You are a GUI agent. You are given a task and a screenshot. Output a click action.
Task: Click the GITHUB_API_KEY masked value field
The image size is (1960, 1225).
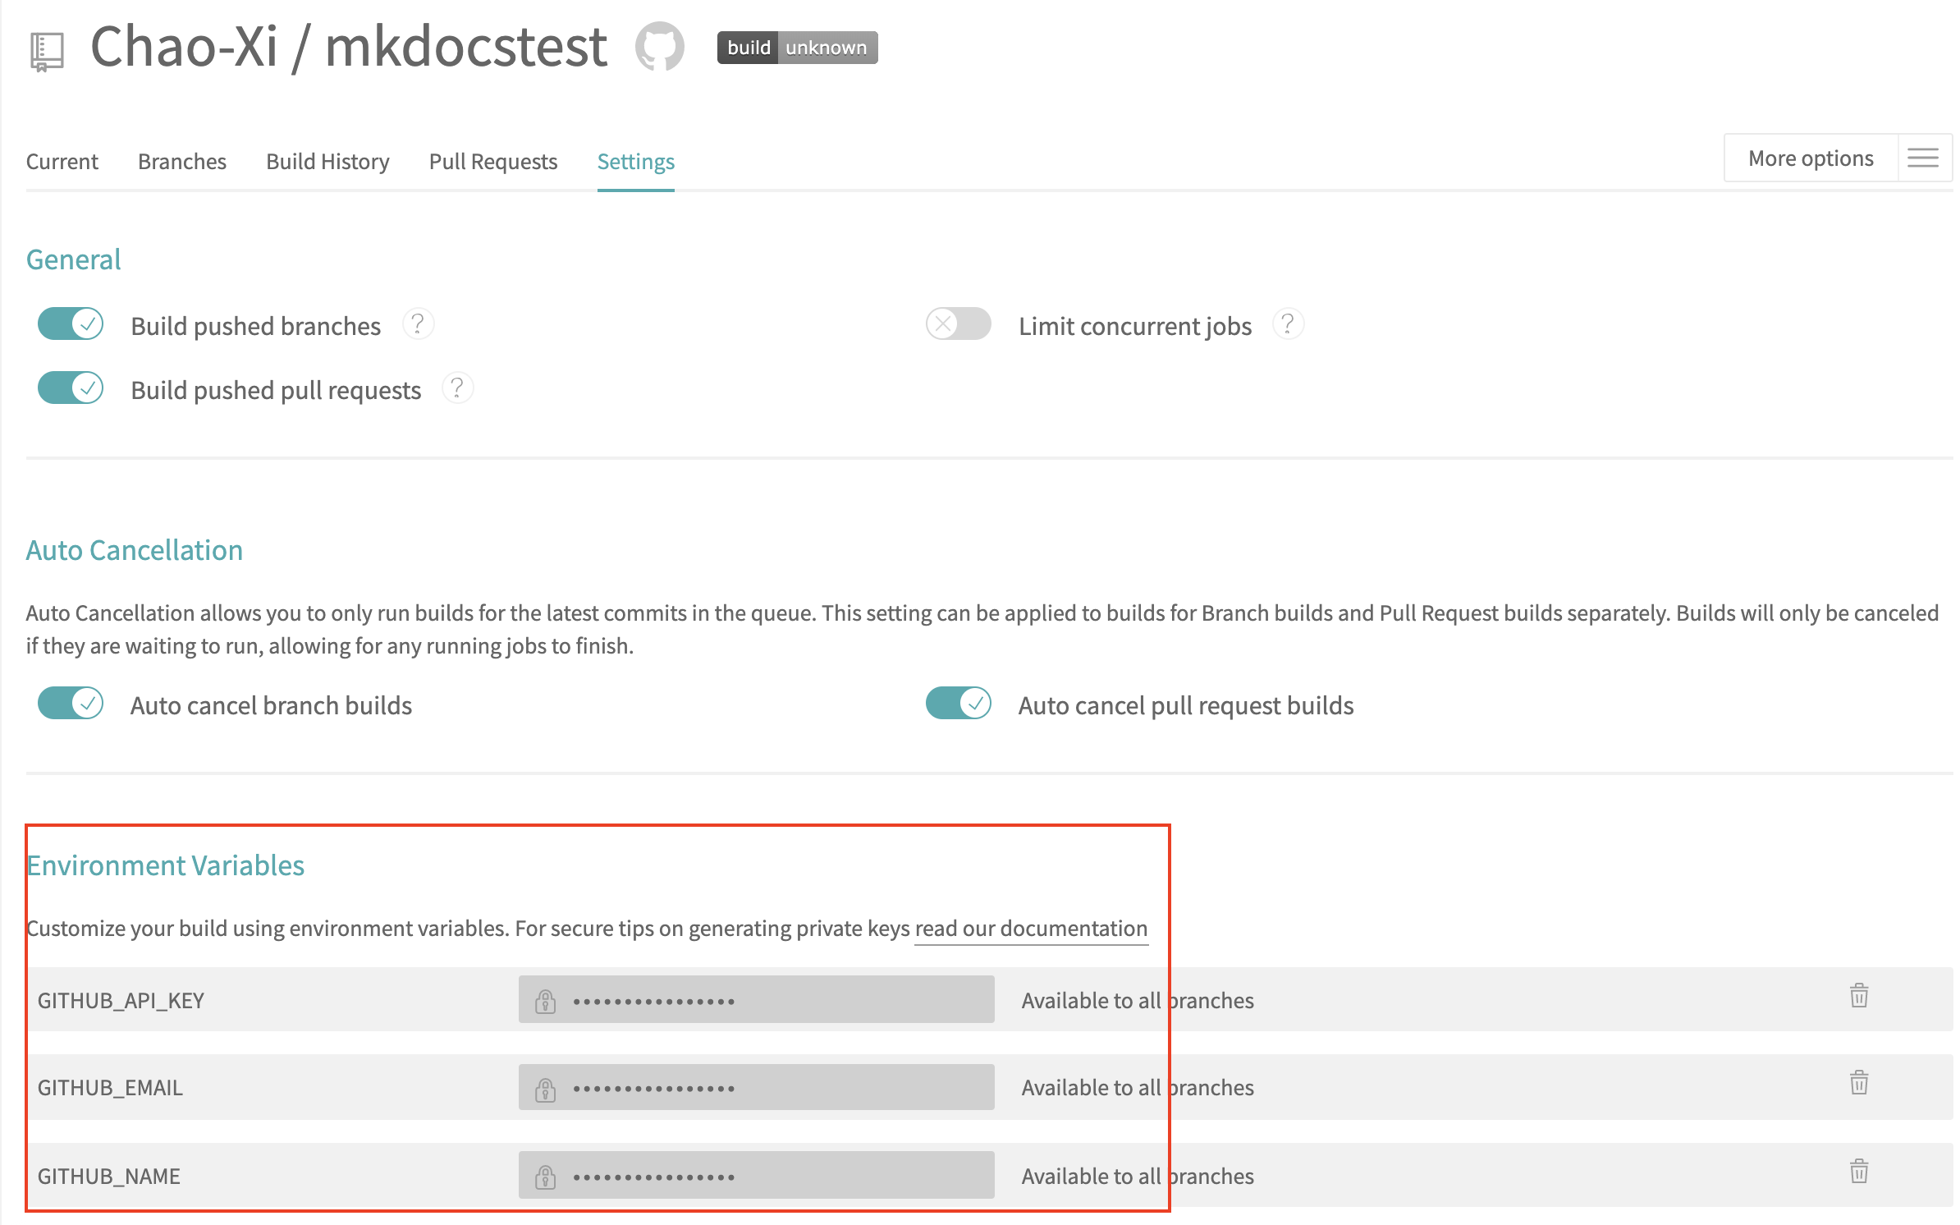756,1000
